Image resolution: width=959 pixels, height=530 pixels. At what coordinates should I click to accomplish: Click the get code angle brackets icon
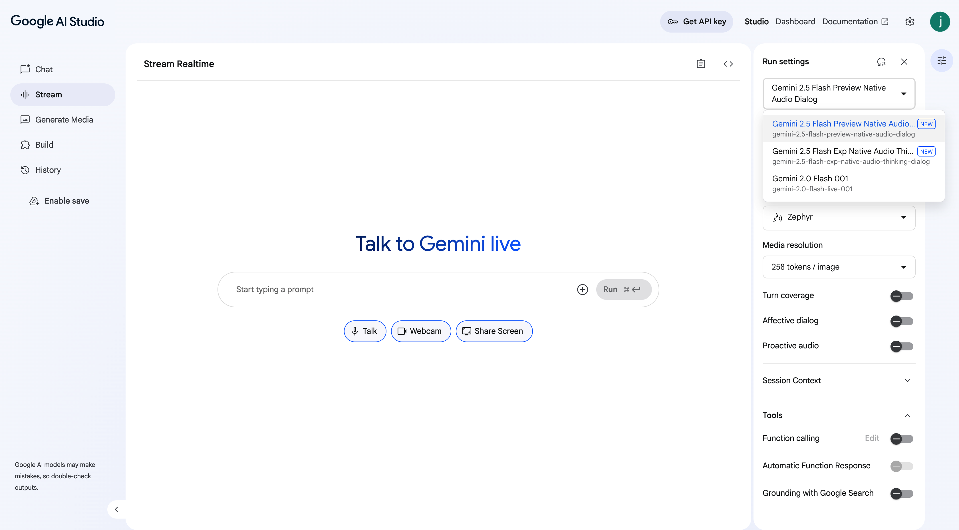728,64
